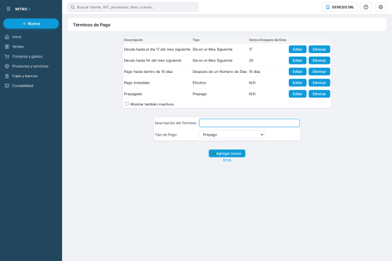The image size is (392, 261).
Task: Click the Inicio home icon
Action: tap(7, 37)
